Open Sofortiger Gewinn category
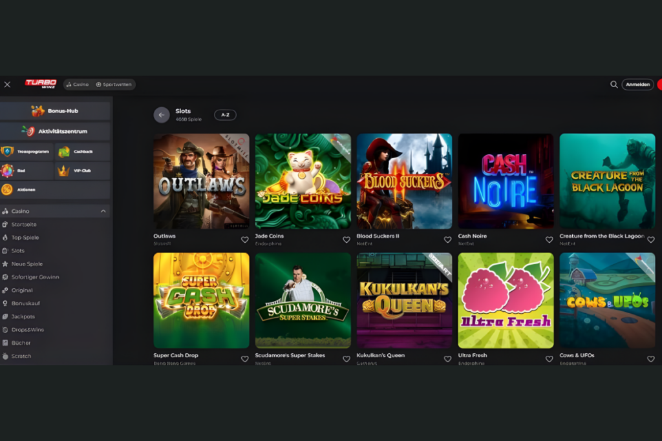The image size is (662, 441). [35, 277]
